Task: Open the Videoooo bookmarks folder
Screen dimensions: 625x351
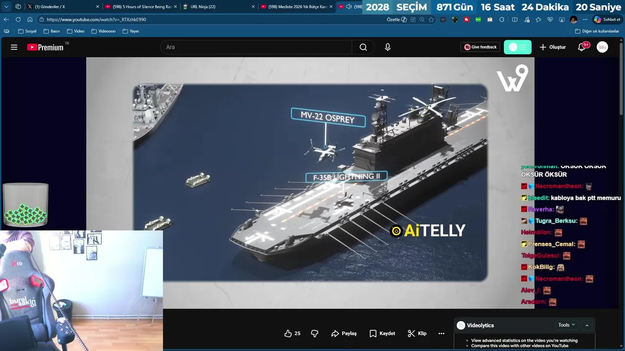Action: 103,31
